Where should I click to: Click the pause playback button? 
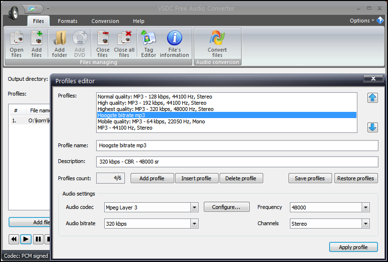point(38,239)
